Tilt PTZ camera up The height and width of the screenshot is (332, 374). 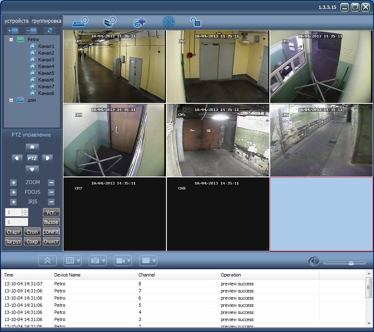pos(32,147)
